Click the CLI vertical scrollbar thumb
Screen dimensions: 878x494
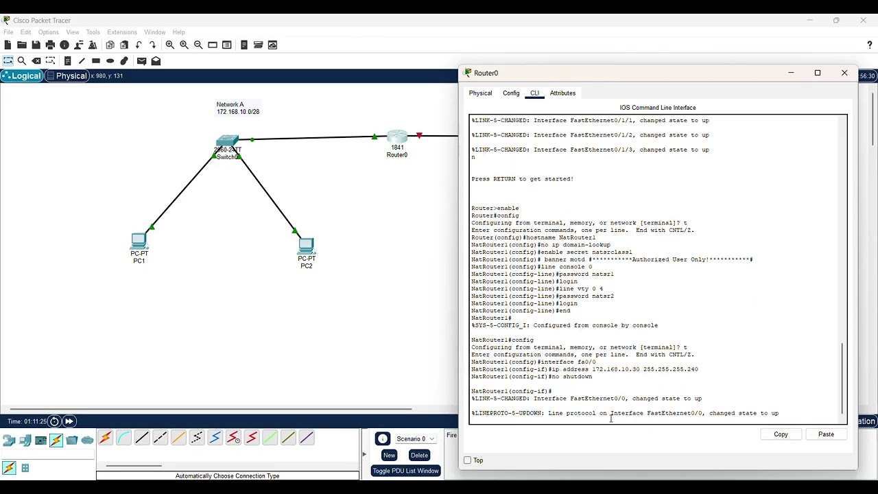tap(842, 377)
